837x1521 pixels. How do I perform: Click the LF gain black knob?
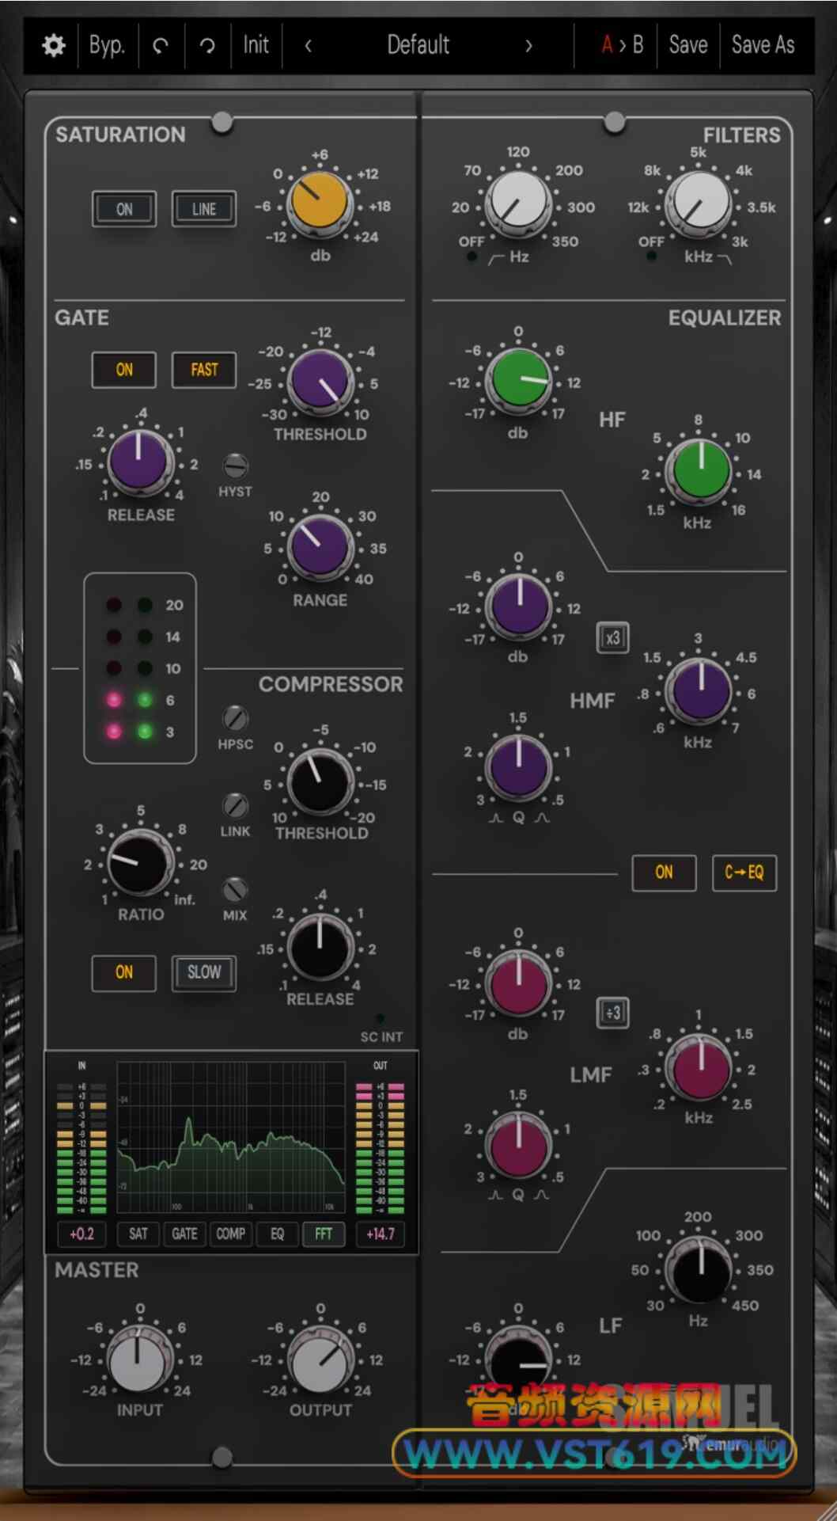518,1362
